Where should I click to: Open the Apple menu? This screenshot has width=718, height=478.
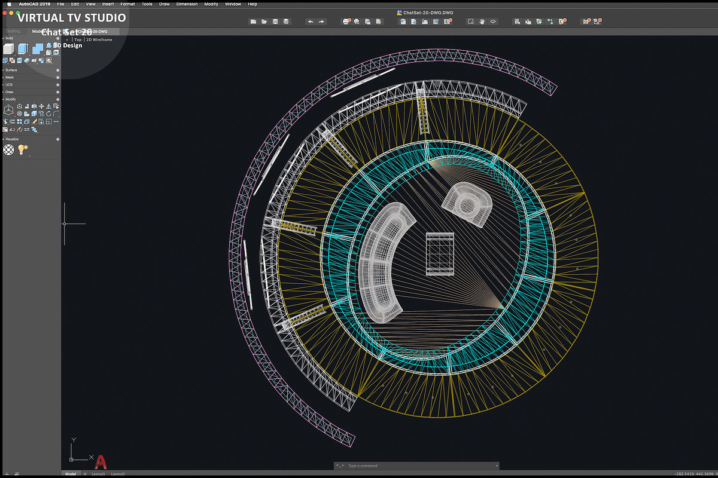pyautogui.click(x=9, y=4)
